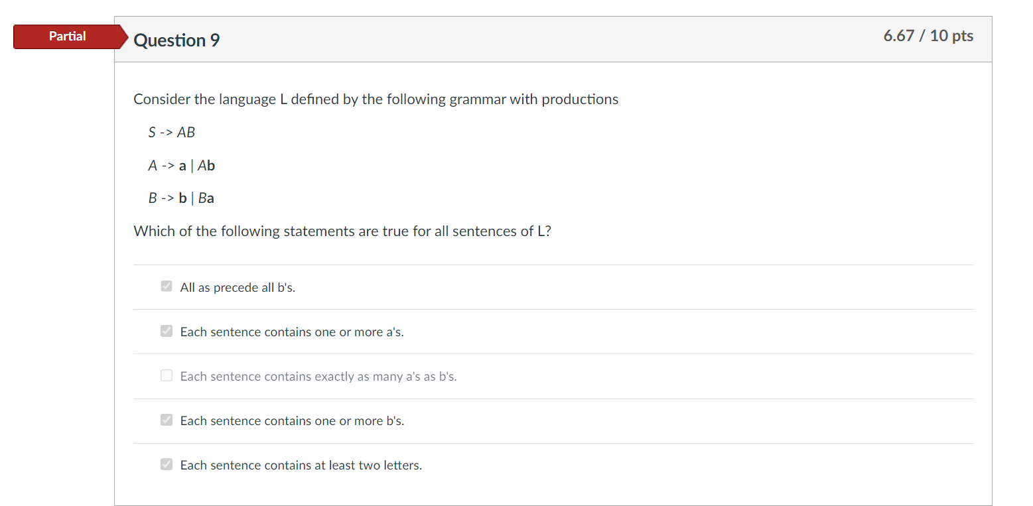Click the text 'Each sentence contains at least two letters.'

click(x=301, y=466)
